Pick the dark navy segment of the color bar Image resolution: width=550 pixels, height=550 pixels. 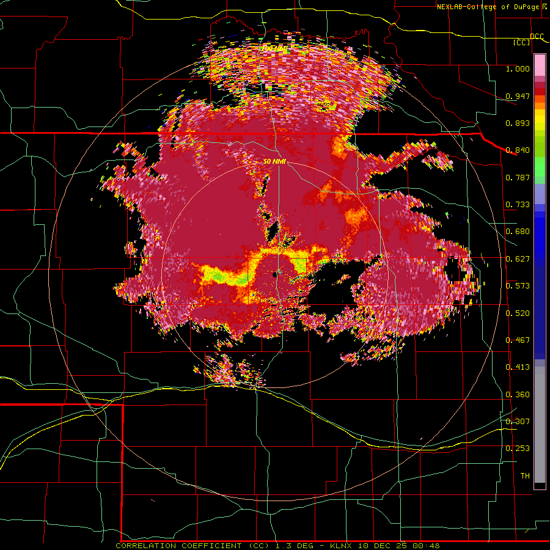(x=540, y=312)
